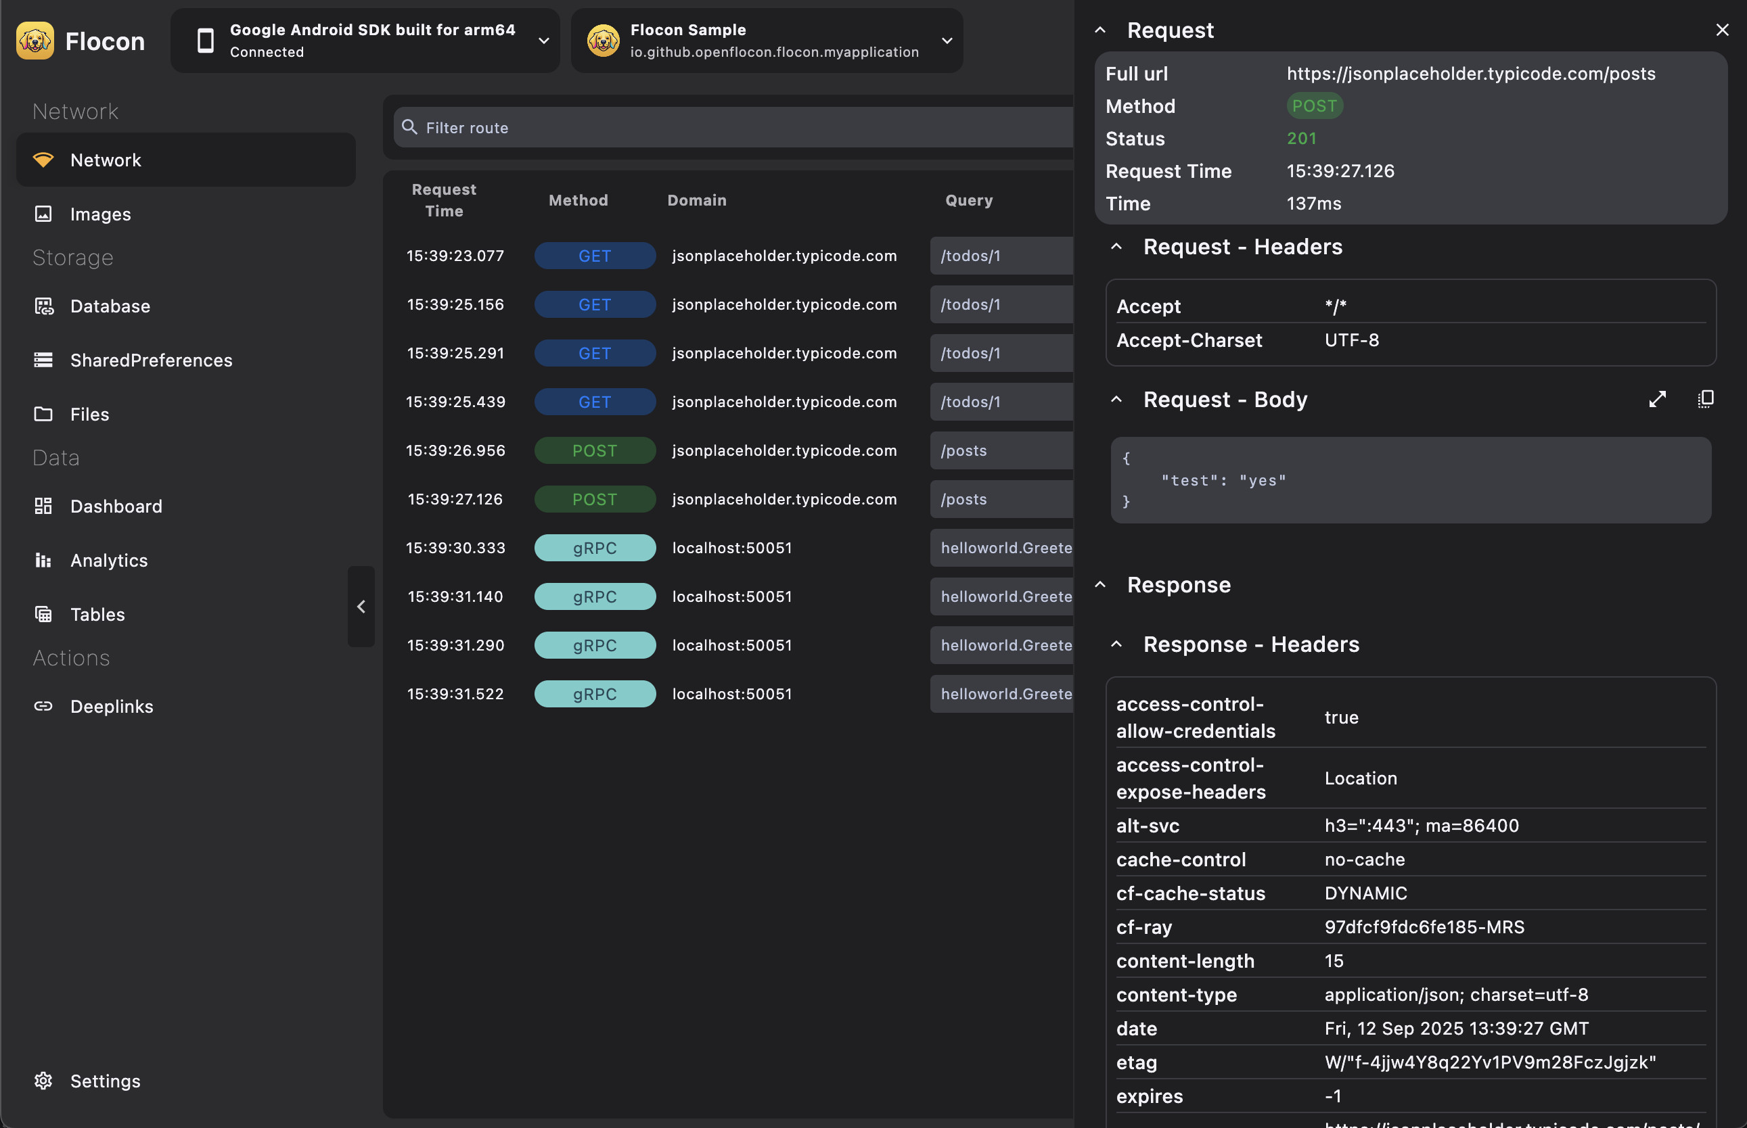The width and height of the screenshot is (1747, 1128).
Task: Click the Settings gear icon
Action: click(43, 1081)
